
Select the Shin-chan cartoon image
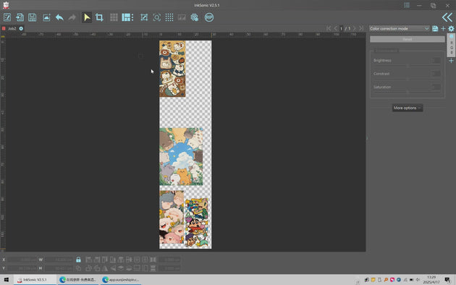pos(197,223)
